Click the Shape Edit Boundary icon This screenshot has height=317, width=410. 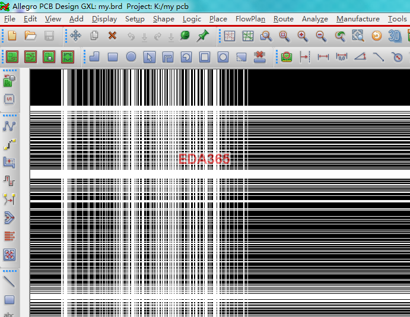(241, 57)
